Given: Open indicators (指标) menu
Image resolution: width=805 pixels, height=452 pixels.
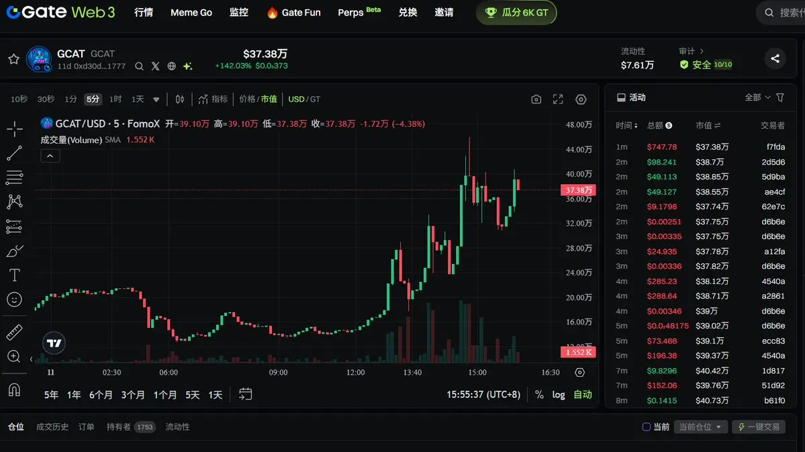Looking at the screenshot, I should pyautogui.click(x=213, y=99).
